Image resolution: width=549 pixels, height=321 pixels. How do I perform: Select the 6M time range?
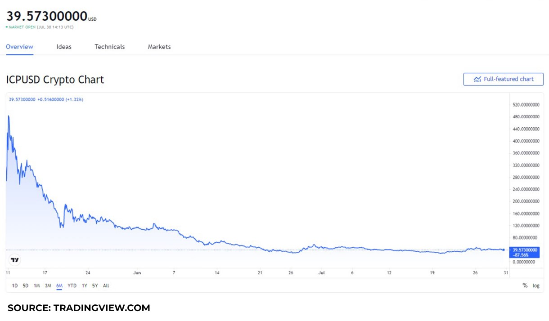(x=59, y=285)
